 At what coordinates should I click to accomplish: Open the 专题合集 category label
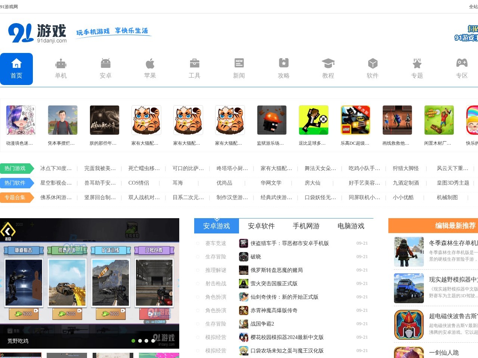click(x=17, y=198)
